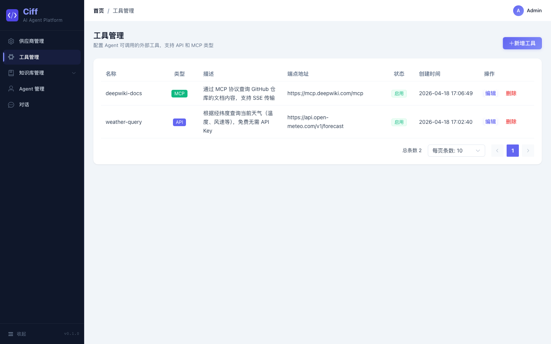Select page 1 in pagination
Viewport: 551px width, 344px height.
click(x=513, y=151)
